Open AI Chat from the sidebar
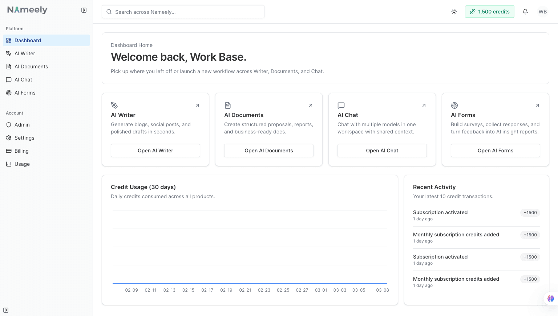Viewport: 558px width, 316px height. [x=23, y=80]
